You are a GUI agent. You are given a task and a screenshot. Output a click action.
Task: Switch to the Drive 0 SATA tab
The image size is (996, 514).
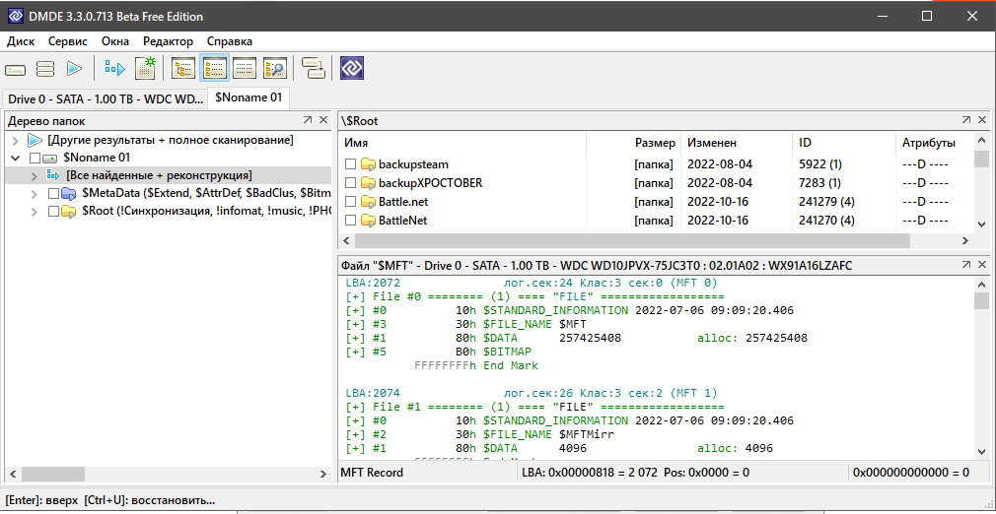[106, 99]
